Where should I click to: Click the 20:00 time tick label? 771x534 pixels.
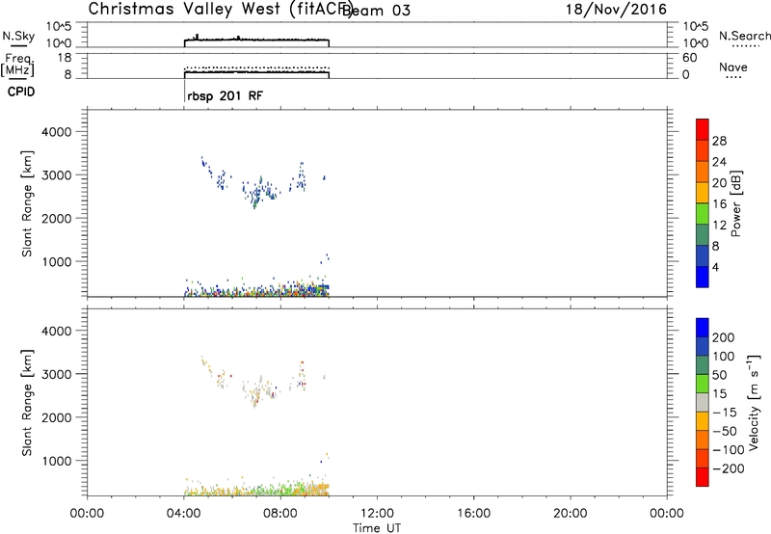[571, 514]
